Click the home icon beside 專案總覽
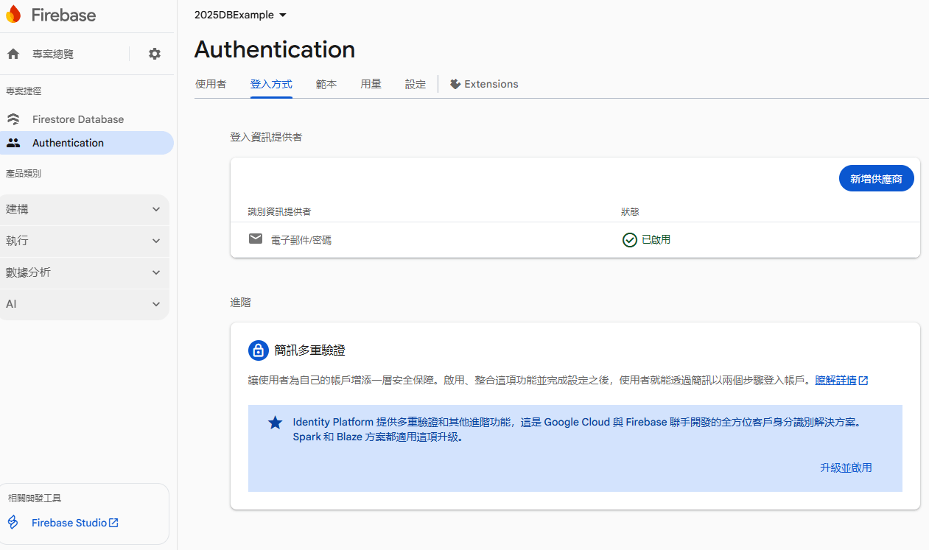This screenshot has height=550, width=929. (13, 54)
